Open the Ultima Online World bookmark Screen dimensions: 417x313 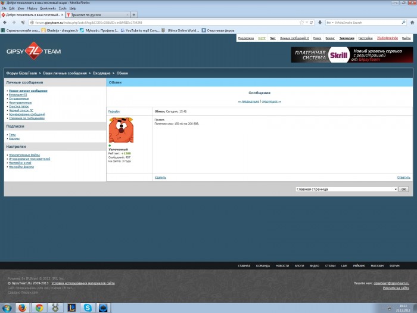(x=181, y=30)
